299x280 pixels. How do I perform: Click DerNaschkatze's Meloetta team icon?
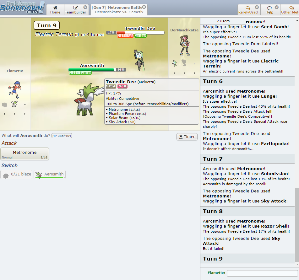174,63
